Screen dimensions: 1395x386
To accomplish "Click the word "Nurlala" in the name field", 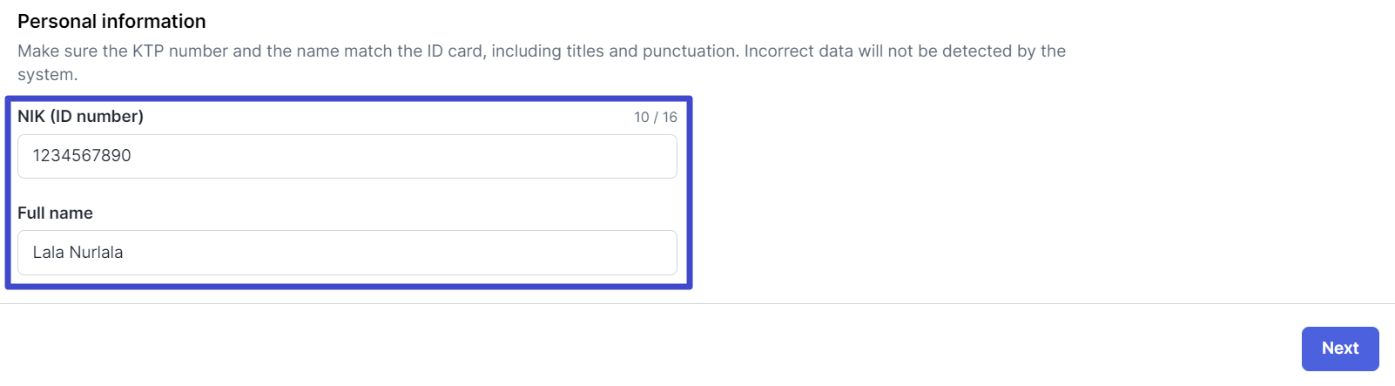I will (96, 253).
